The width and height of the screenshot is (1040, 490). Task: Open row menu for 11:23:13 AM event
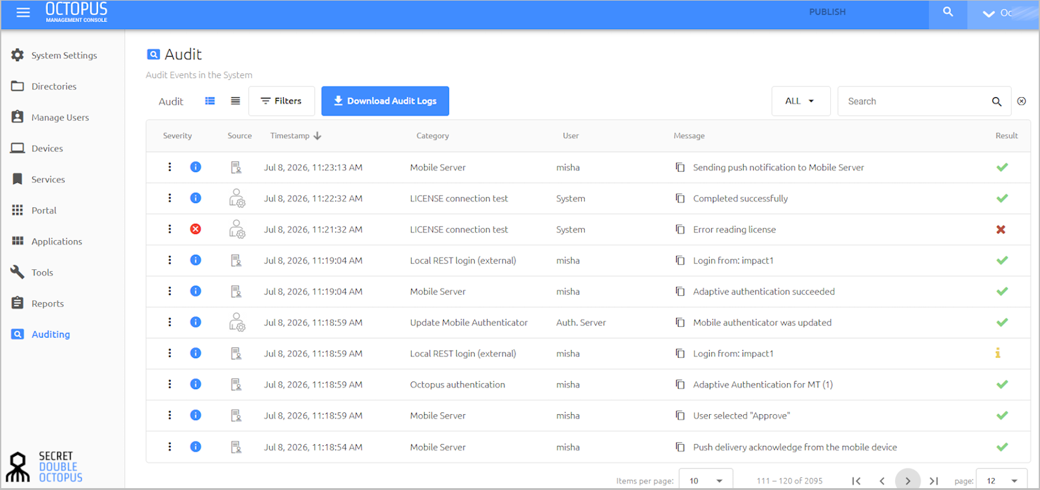[170, 167]
